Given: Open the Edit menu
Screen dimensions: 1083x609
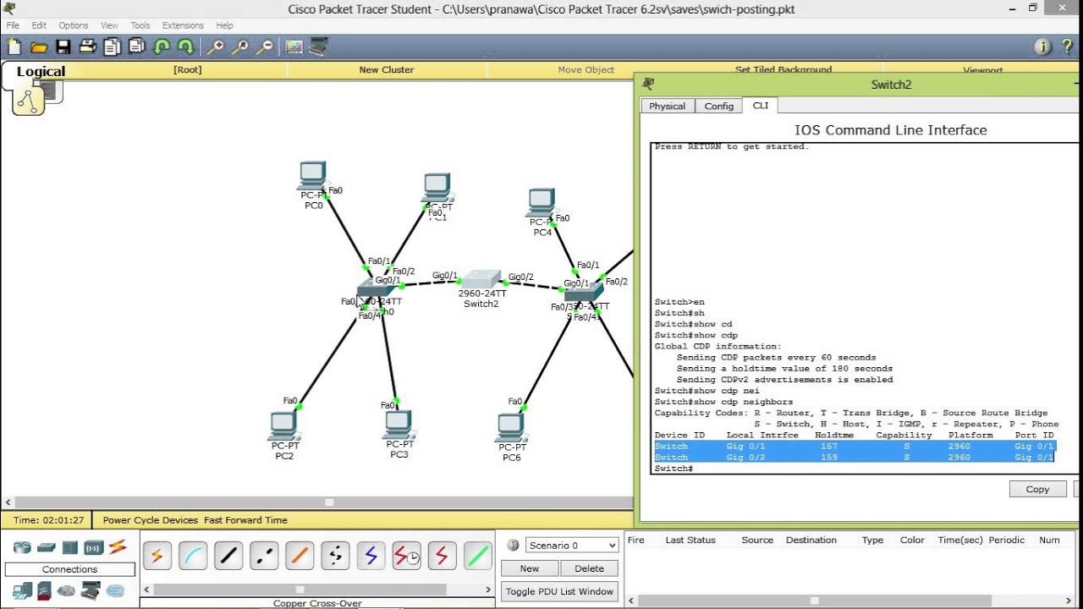Looking at the screenshot, I should coord(39,25).
